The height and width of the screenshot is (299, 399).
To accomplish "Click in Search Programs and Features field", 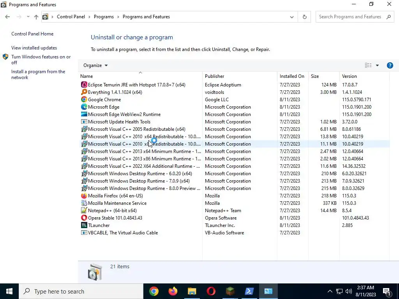I will [x=351, y=17].
